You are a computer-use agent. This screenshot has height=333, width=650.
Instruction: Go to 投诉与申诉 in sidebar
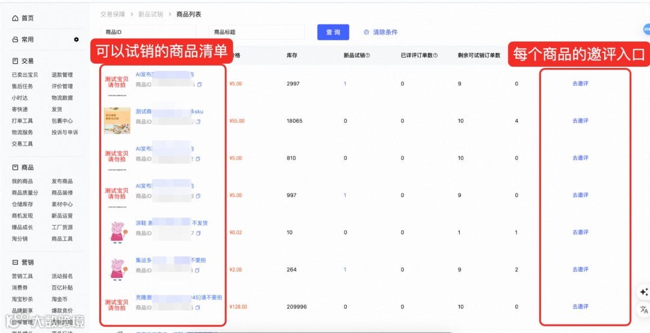64,132
